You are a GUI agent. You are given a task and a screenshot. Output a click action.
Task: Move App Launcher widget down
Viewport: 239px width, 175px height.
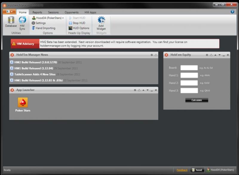(148, 90)
